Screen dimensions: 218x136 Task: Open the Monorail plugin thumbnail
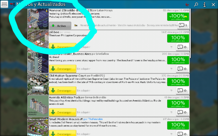(x=38, y=19)
